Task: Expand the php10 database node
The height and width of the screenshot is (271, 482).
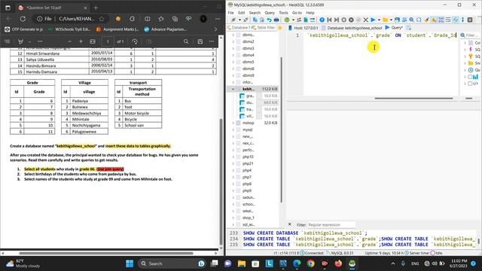Action: tap(233, 157)
